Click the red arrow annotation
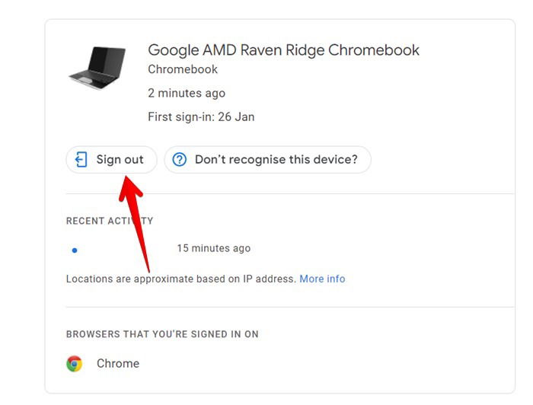Screen dimensions: 533x405 [x=136, y=209]
